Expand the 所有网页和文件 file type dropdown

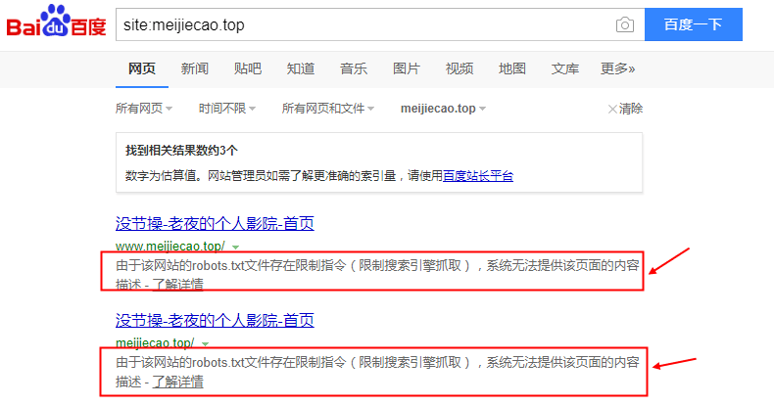(x=328, y=109)
